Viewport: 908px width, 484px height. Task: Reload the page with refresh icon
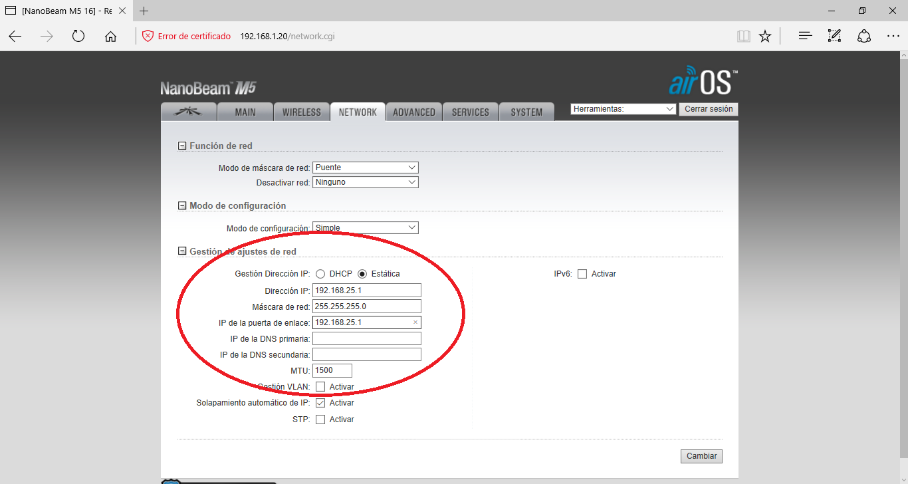(x=78, y=37)
